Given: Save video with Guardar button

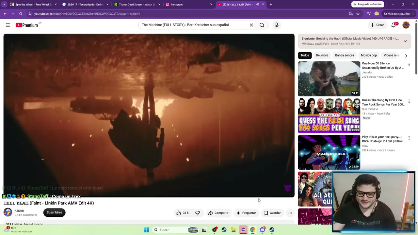Looking at the screenshot, I should tap(272, 213).
